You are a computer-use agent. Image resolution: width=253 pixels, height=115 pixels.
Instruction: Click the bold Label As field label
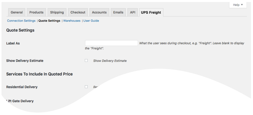[13, 43]
